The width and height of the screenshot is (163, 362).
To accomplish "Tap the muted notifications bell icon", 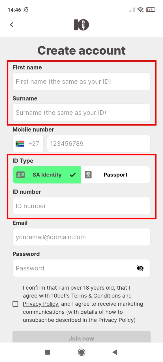I will (26, 10).
